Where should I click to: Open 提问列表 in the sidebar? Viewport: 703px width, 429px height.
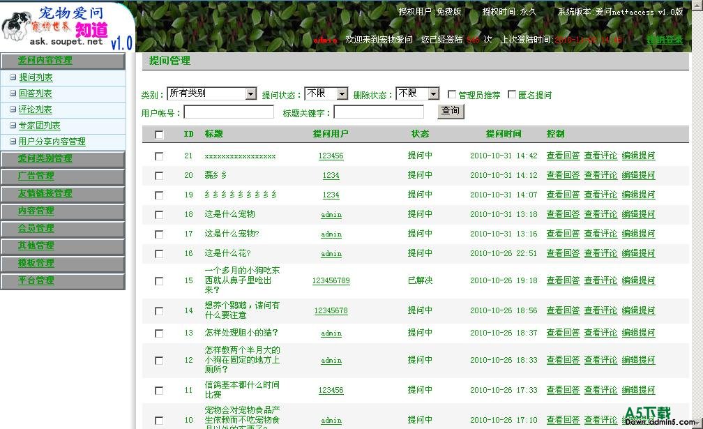coord(36,77)
